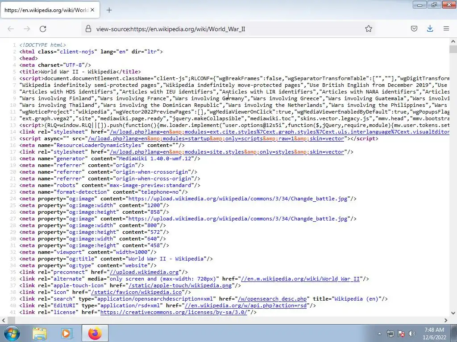Open the cite.styles stylesheet link on line 14

pos(279,132)
